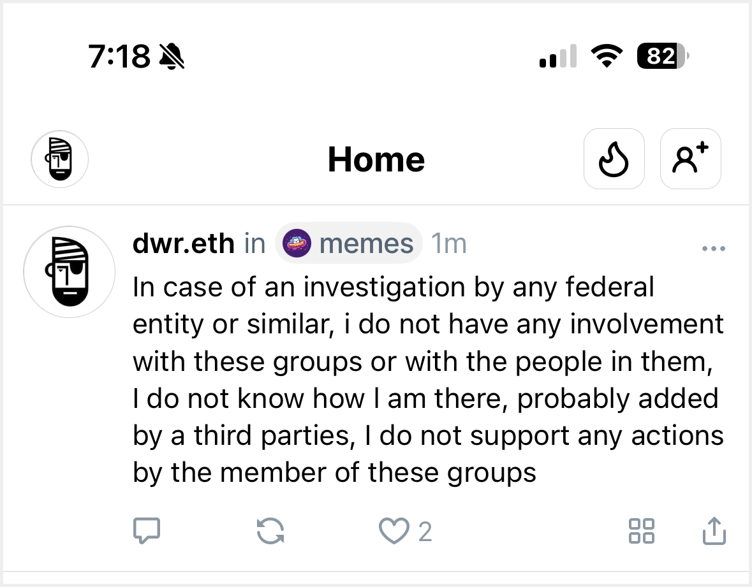Tap the dwr.eth username

[x=183, y=243]
